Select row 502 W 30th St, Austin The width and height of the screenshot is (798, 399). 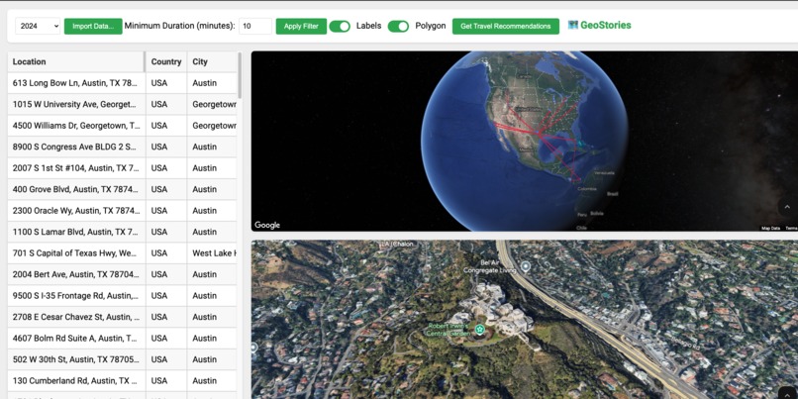click(x=122, y=359)
